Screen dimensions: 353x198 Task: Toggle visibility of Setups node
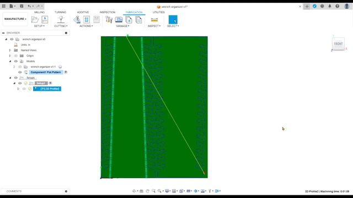16,78
